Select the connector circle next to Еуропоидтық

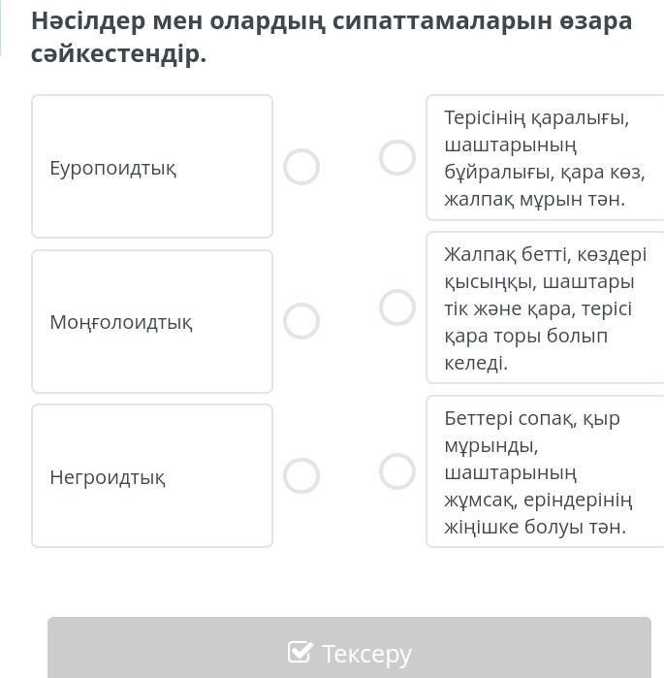click(301, 167)
